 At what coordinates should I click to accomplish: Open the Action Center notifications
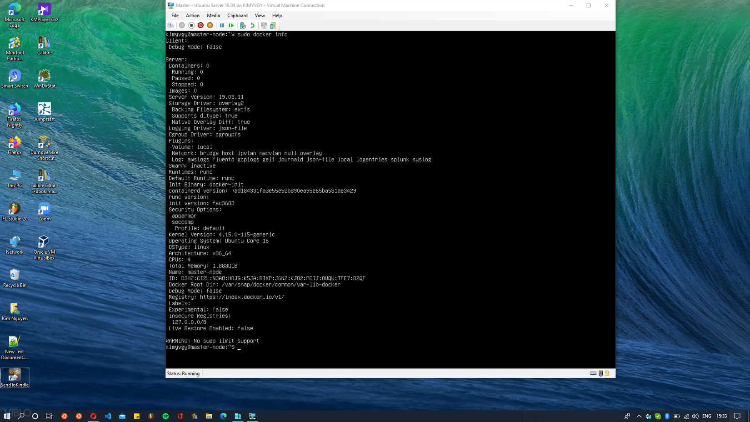tap(737, 416)
